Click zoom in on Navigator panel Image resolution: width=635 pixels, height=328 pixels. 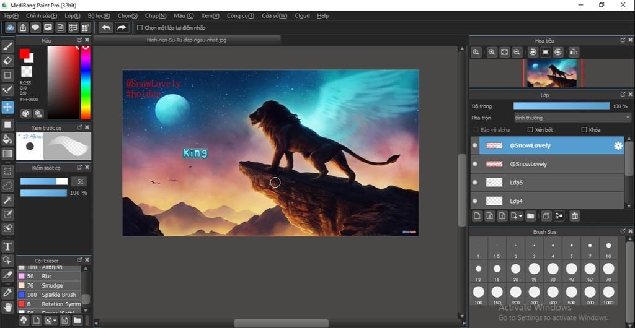492,52
